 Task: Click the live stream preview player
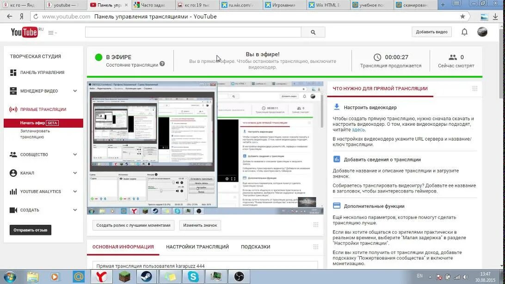tap(205, 148)
